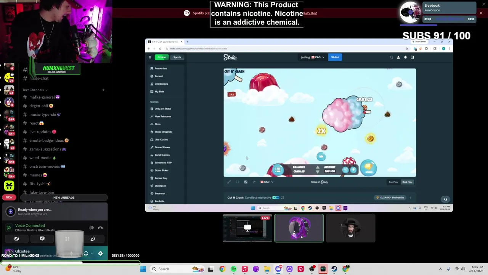488x275 pixels.
Task: Open Baccarat category
Action: click(x=158, y=193)
